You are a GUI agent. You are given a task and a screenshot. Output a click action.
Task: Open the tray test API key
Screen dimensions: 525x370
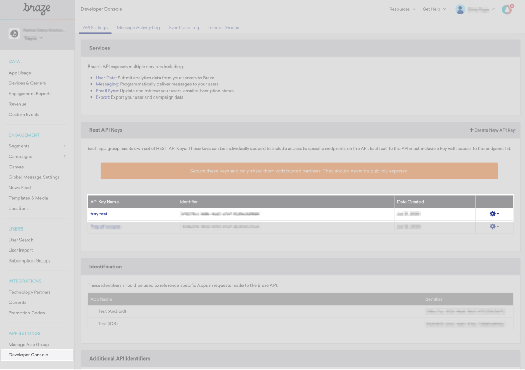[x=99, y=214]
